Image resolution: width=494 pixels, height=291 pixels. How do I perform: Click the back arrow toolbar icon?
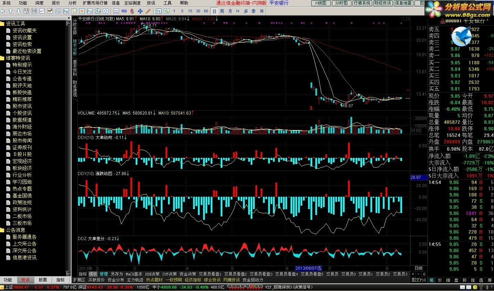(2, 11)
